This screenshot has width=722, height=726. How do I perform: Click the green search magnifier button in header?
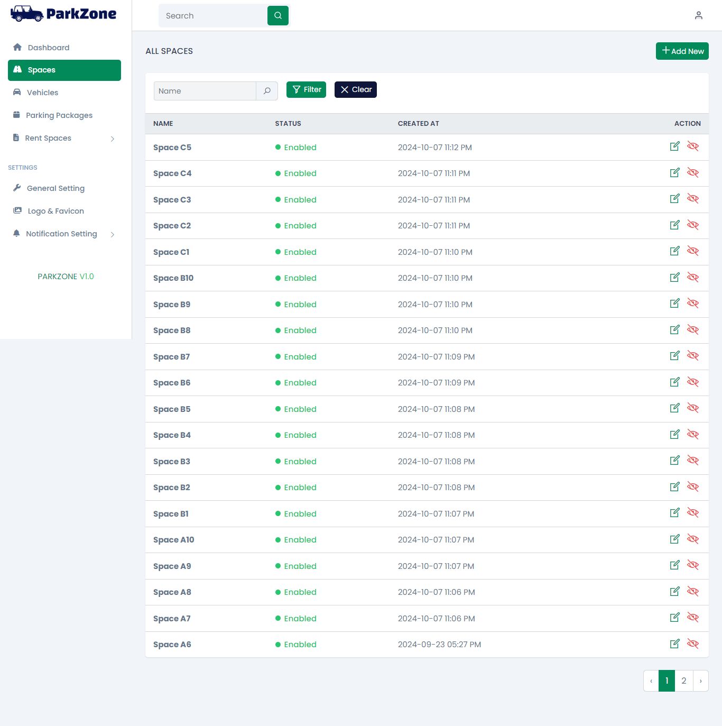[278, 16]
